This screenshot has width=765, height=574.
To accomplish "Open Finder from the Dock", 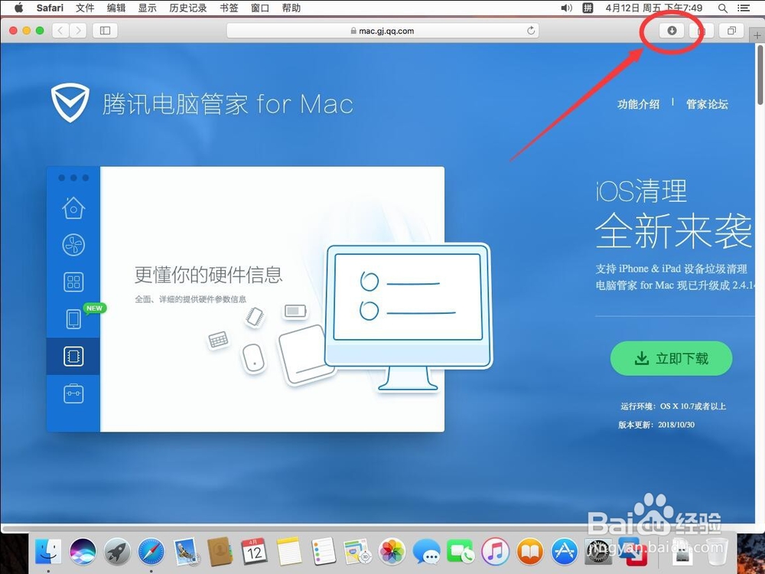I will (x=47, y=552).
